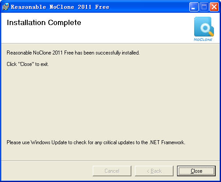Minimize the NoClone installer window
Image resolution: width=221 pixels, height=182 pixels.
pos(194,7)
